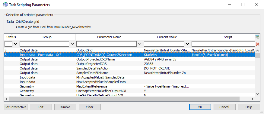264x114 pixels.
Task: Click the Script column filter field
Action: pos(223,44)
